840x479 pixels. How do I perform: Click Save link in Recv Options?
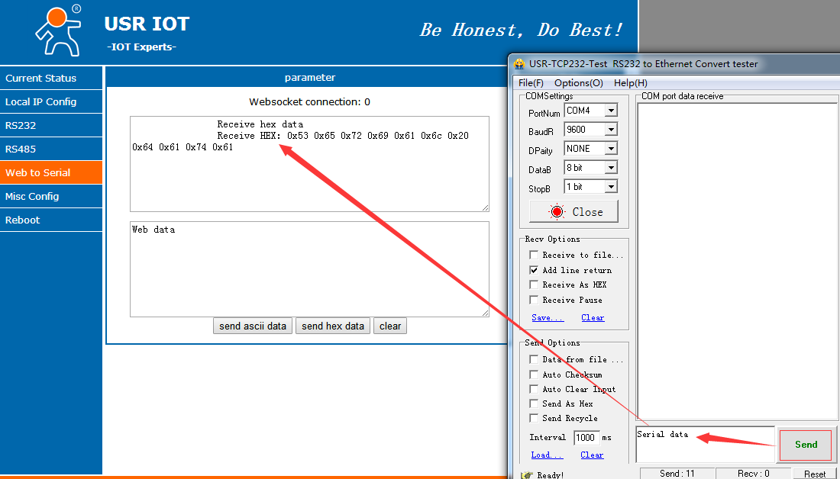(x=548, y=317)
